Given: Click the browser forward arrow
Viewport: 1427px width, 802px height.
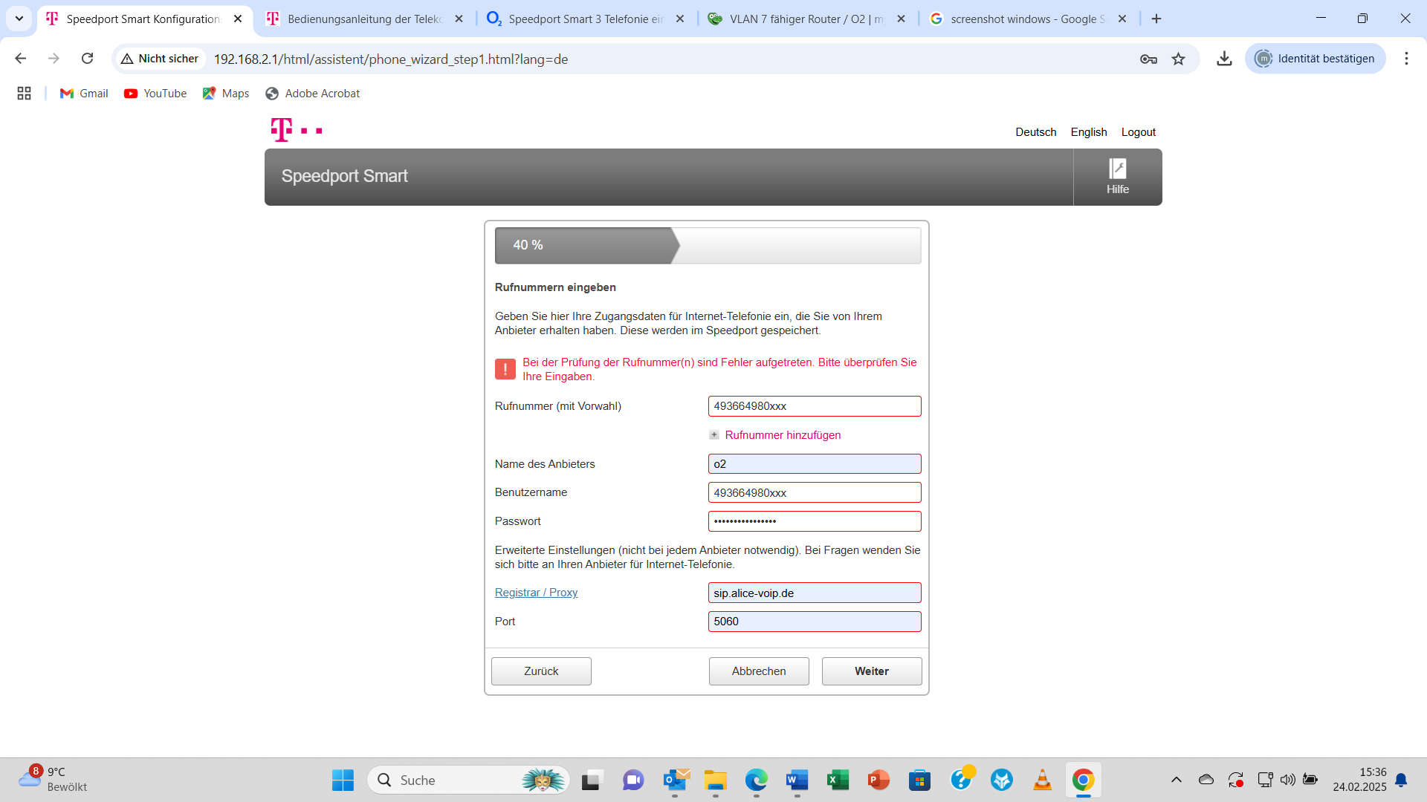Looking at the screenshot, I should (x=54, y=59).
